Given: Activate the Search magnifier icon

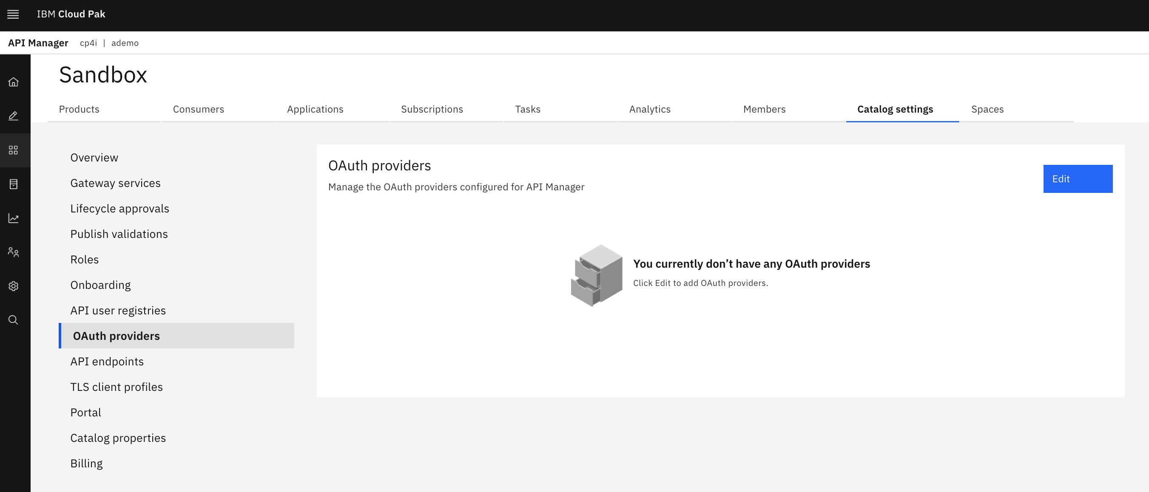Looking at the screenshot, I should pyautogui.click(x=13, y=320).
